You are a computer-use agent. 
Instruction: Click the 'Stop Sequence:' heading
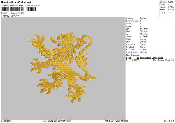pos(133,55)
